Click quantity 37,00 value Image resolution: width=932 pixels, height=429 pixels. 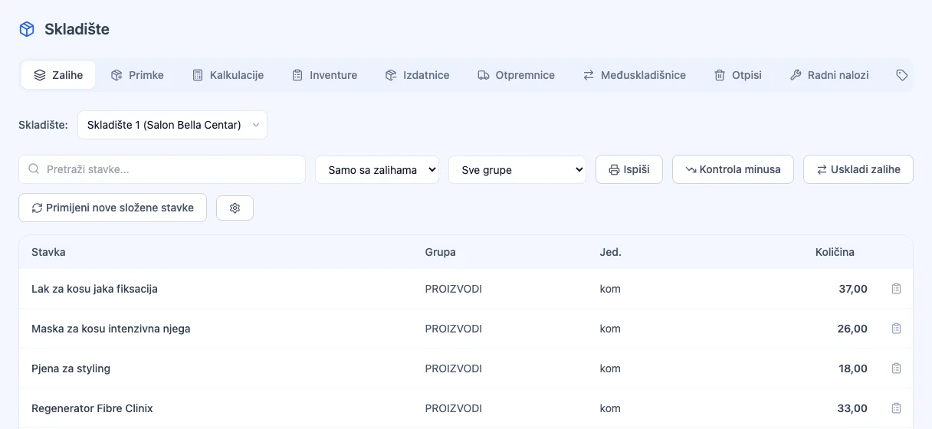tap(853, 289)
